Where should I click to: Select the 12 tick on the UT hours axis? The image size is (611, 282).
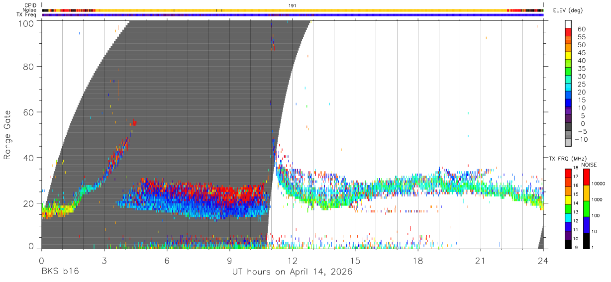(x=293, y=261)
